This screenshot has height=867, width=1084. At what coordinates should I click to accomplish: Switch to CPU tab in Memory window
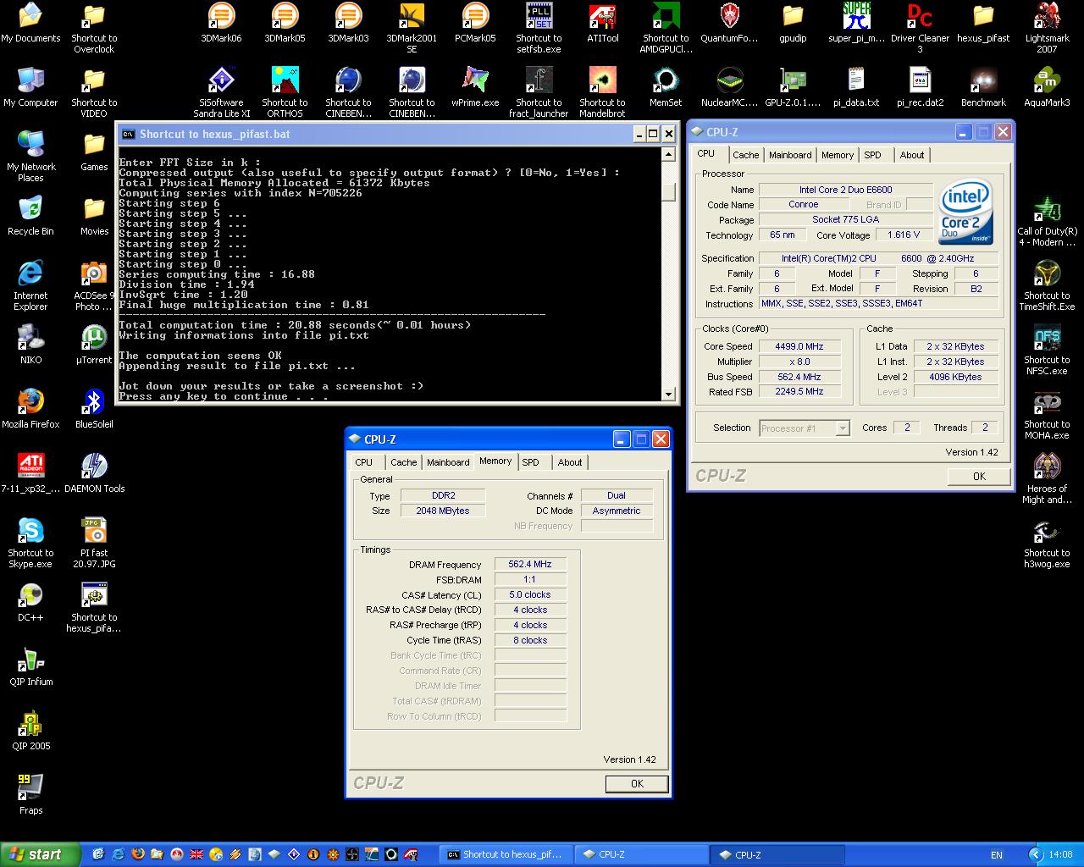click(364, 462)
